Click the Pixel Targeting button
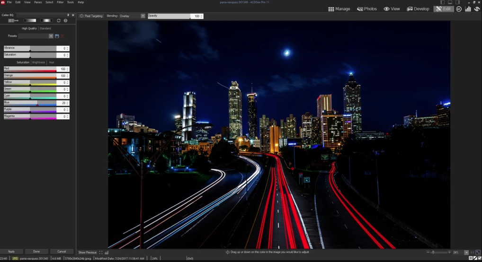 [91, 16]
